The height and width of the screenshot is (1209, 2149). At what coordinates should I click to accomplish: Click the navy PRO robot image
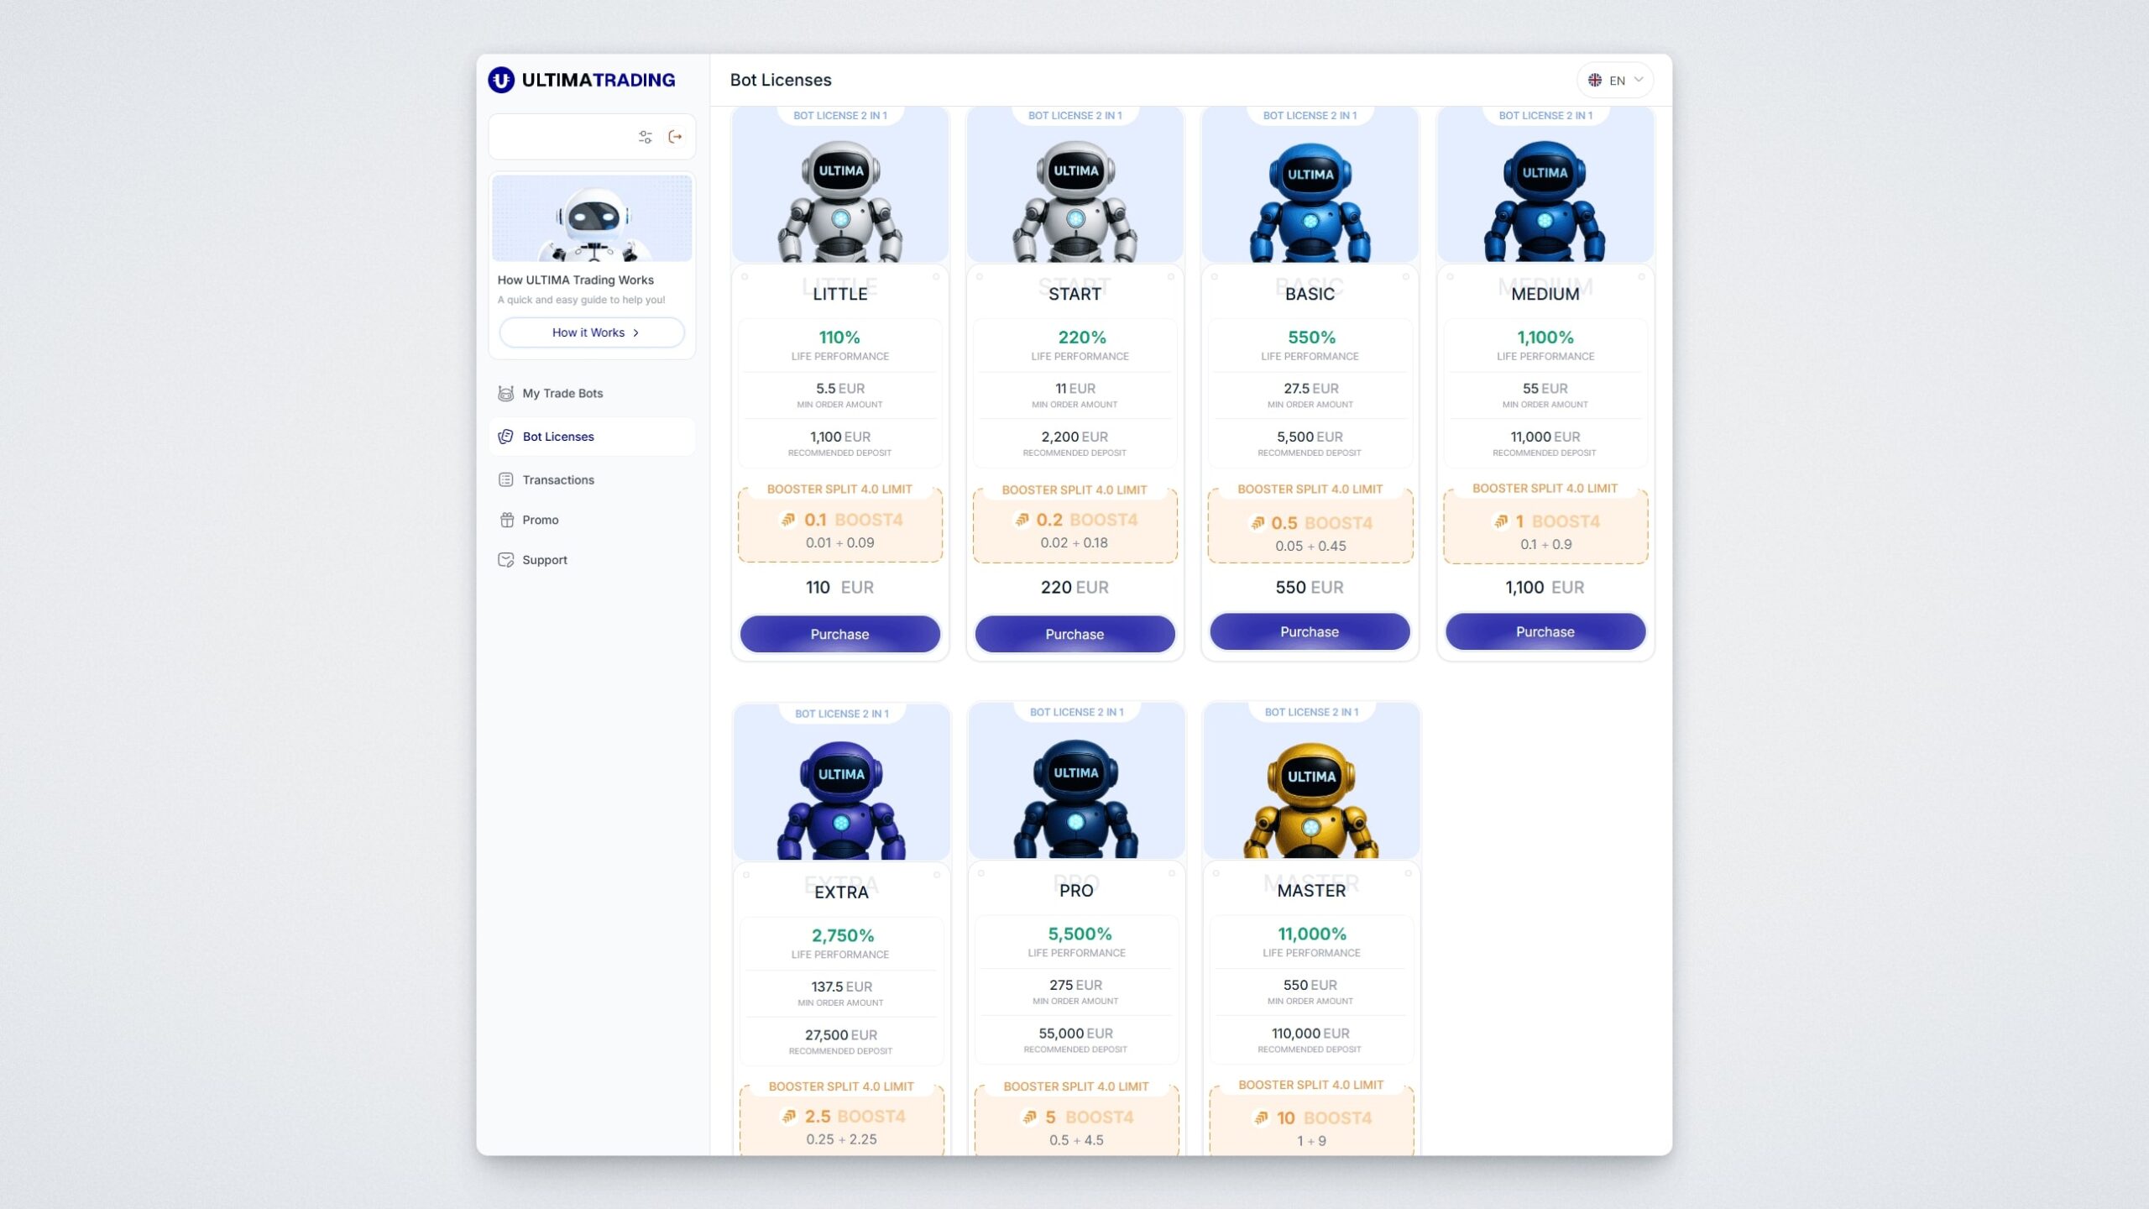pos(1076,798)
